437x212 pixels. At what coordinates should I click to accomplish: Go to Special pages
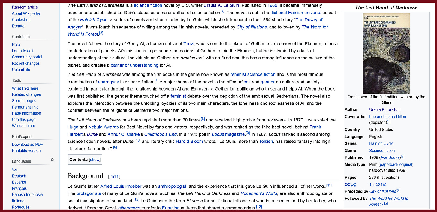click(x=24, y=101)
